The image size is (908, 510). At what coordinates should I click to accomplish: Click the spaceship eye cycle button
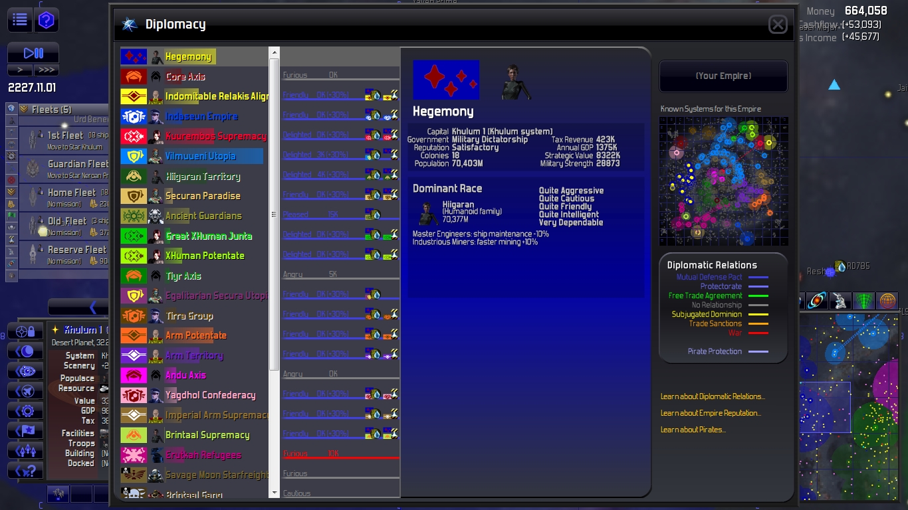[x=26, y=371]
